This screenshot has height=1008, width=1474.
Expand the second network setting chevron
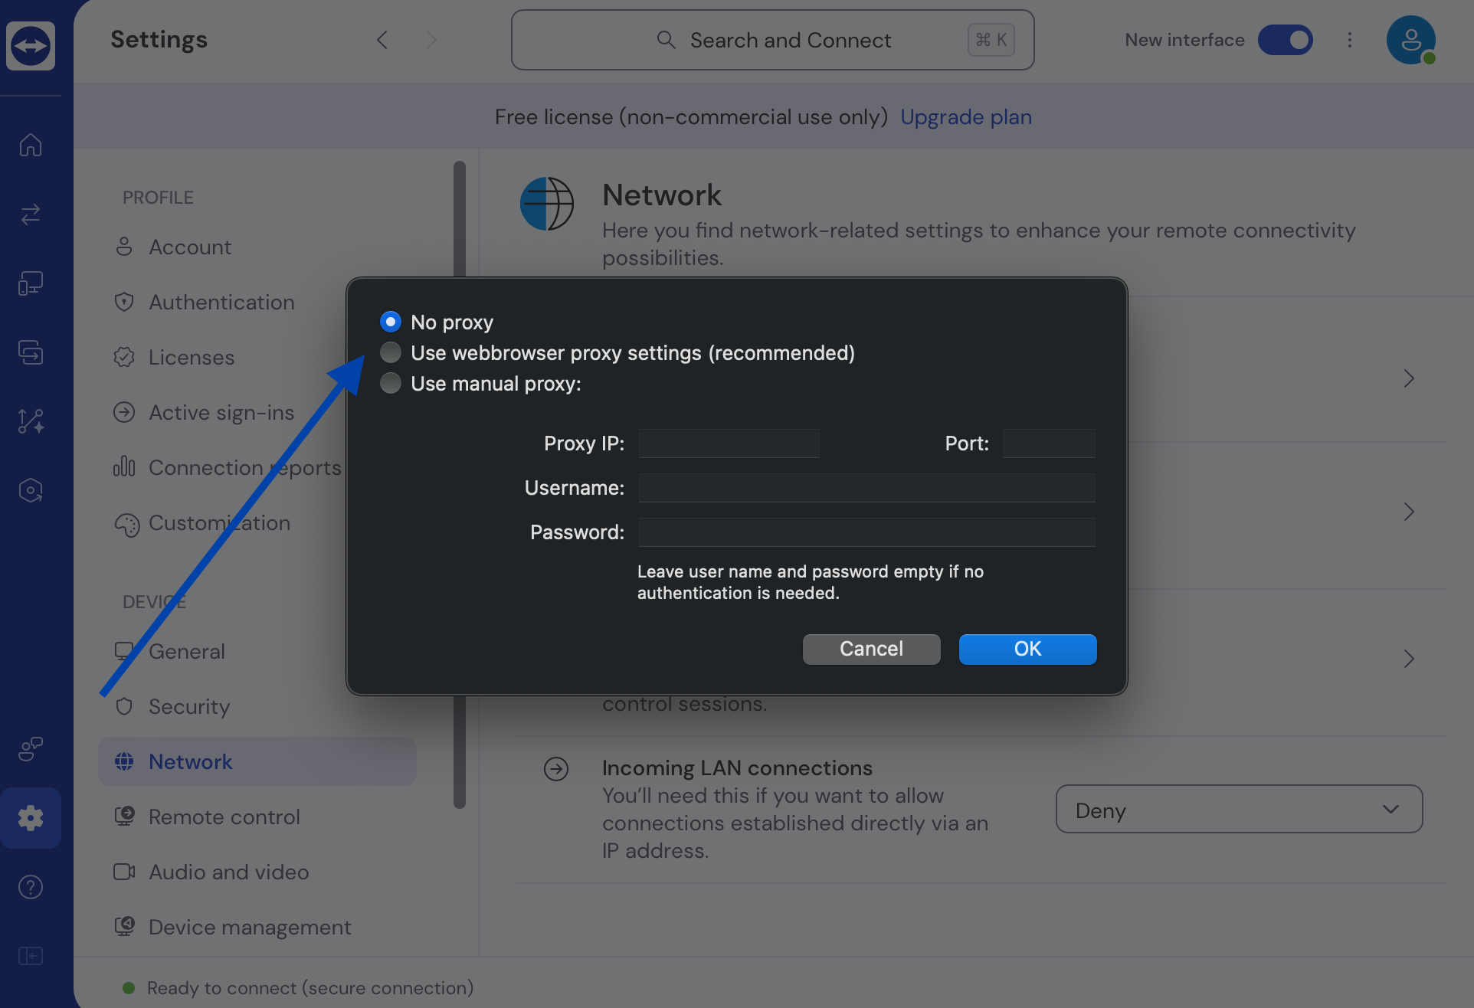coord(1409,512)
